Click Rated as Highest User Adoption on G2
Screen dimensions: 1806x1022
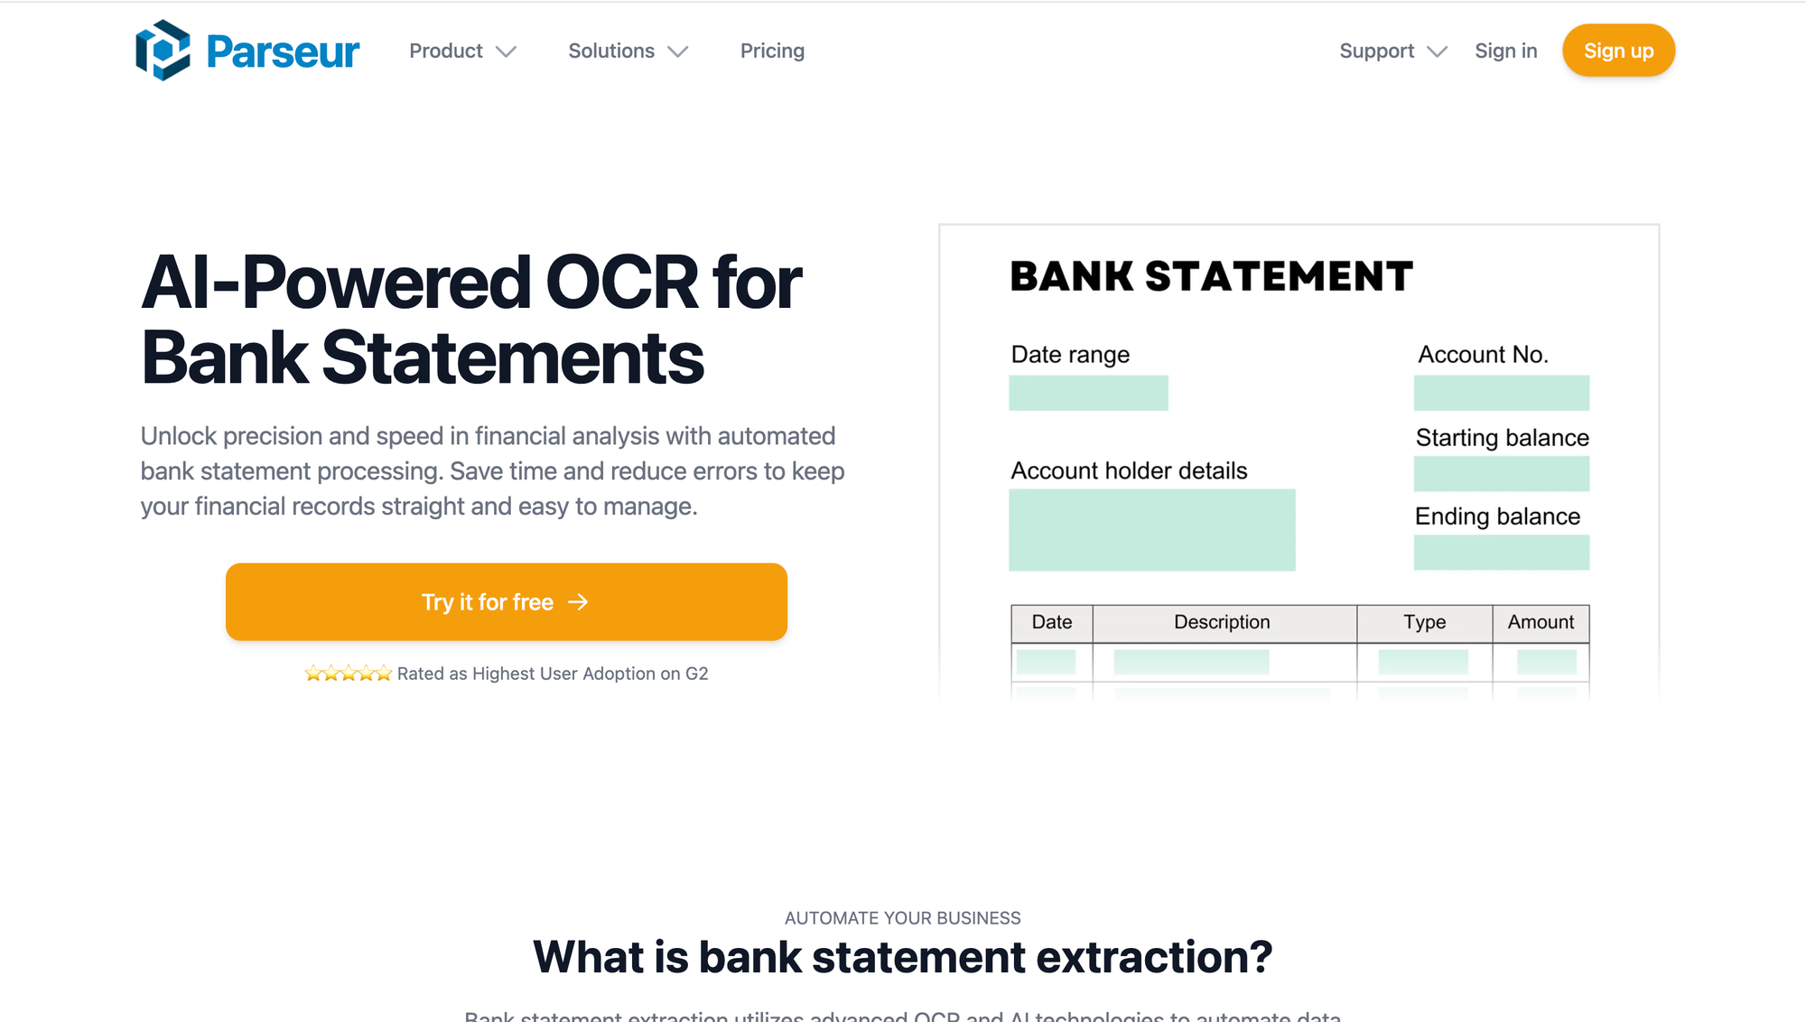tap(552, 673)
